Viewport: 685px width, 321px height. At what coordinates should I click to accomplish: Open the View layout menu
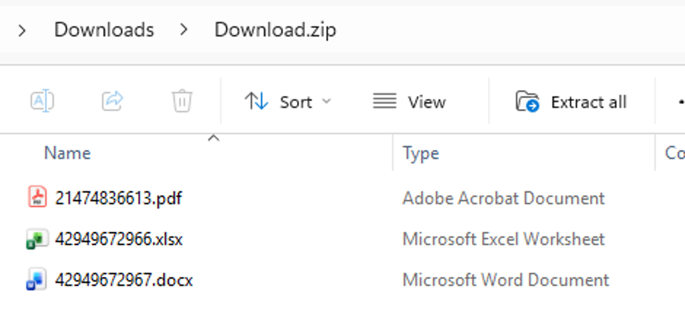409,102
